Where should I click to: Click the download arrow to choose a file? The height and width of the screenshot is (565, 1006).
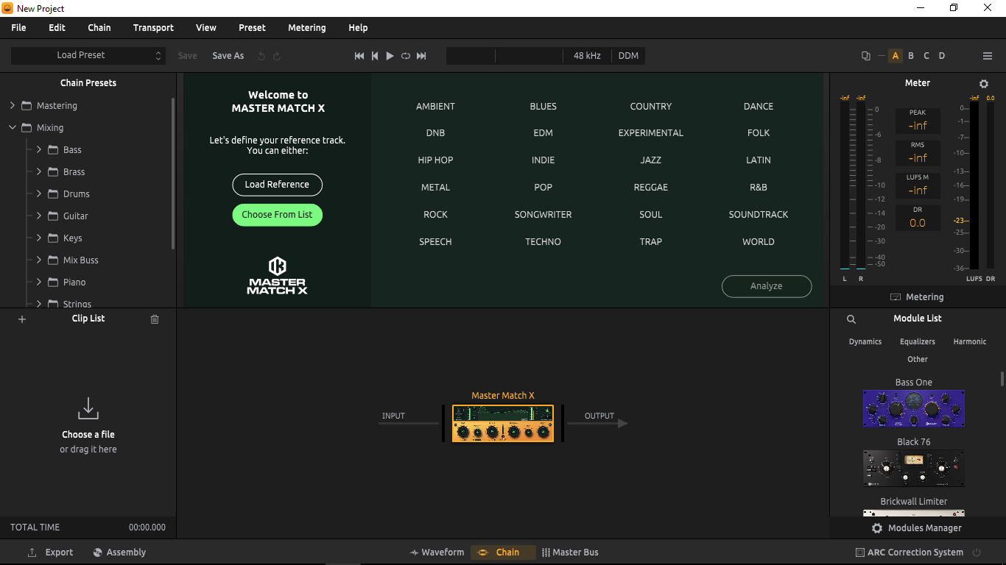(x=88, y=408)
